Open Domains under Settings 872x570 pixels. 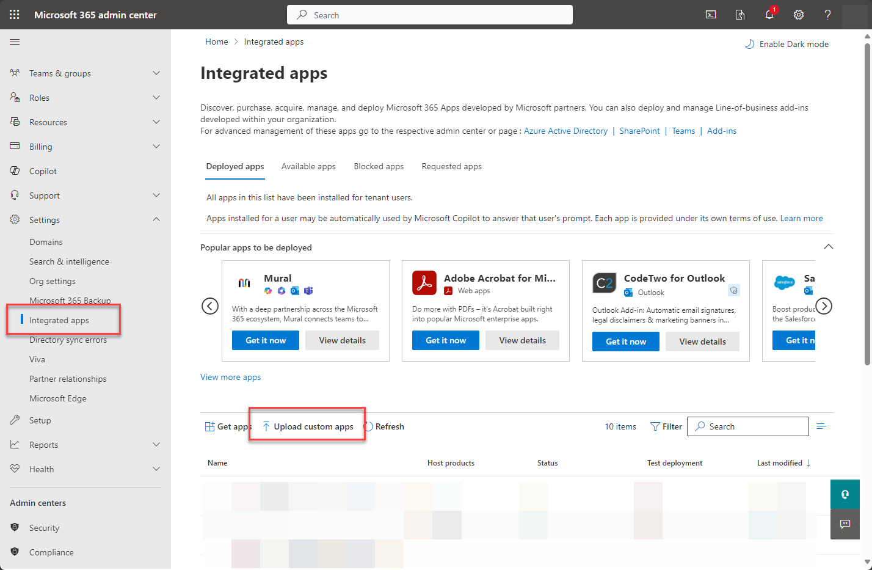coord(46,242)
